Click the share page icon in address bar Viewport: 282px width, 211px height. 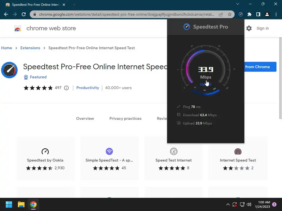221,14
